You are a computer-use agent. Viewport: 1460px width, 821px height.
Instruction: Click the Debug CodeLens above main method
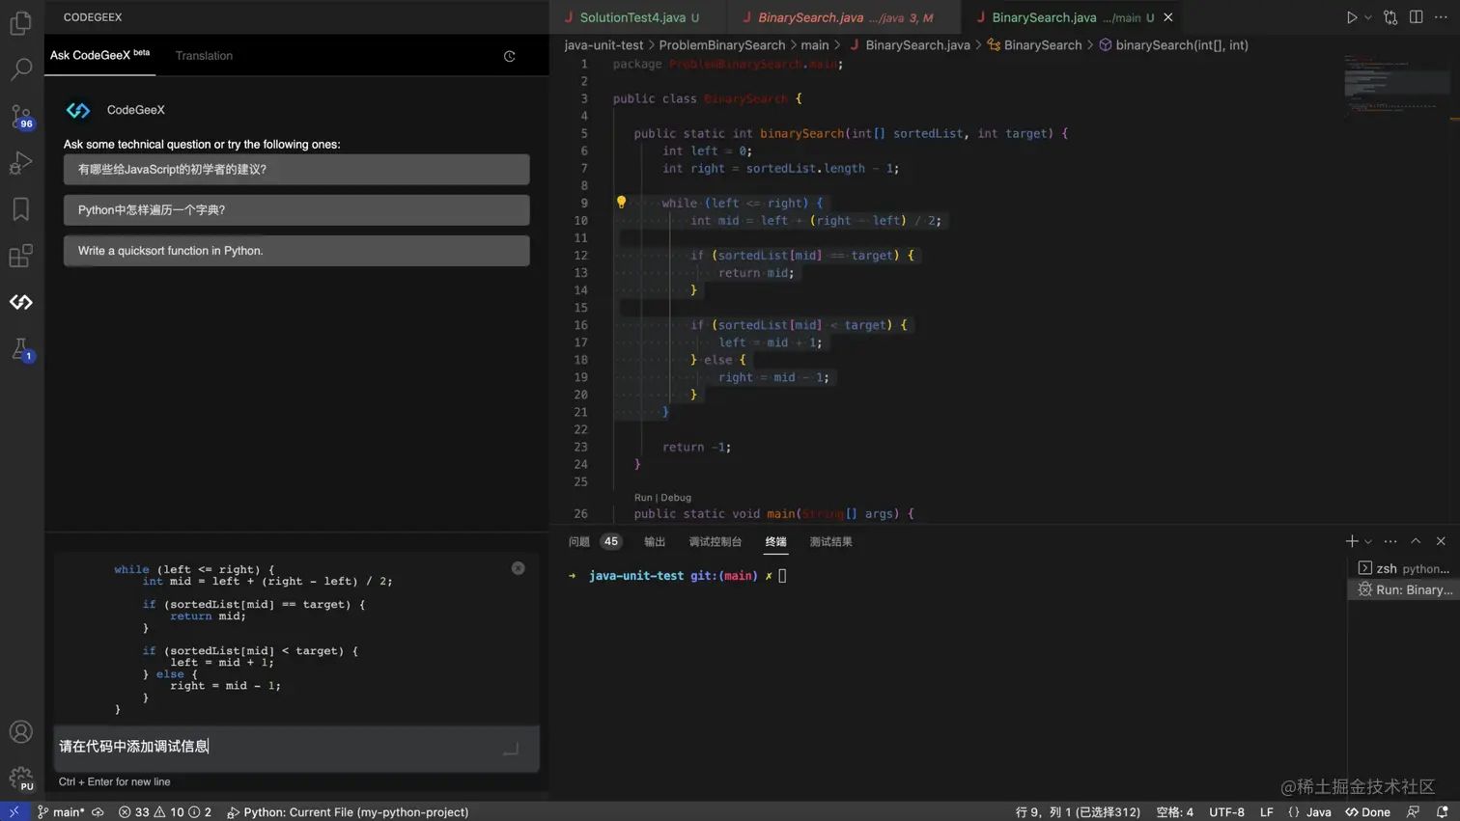(x=676, y=498)
